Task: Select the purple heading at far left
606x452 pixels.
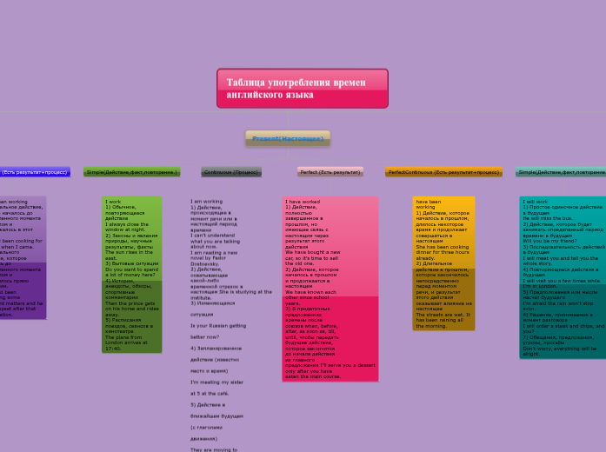Action: point(35,172)
